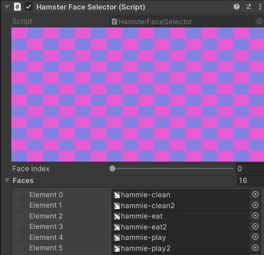Collapse the Faces array foldout

[7, 180]
